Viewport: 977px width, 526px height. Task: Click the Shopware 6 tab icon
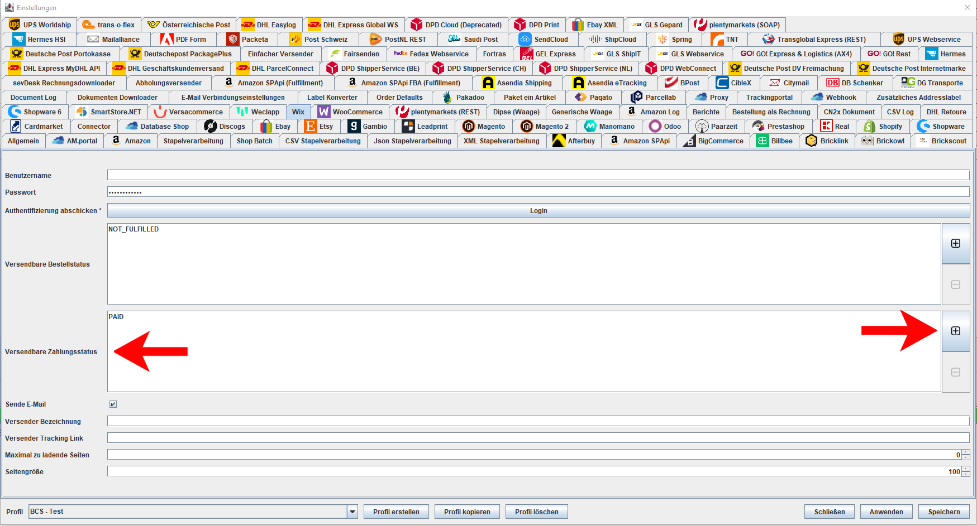click(x=15, y=112)
